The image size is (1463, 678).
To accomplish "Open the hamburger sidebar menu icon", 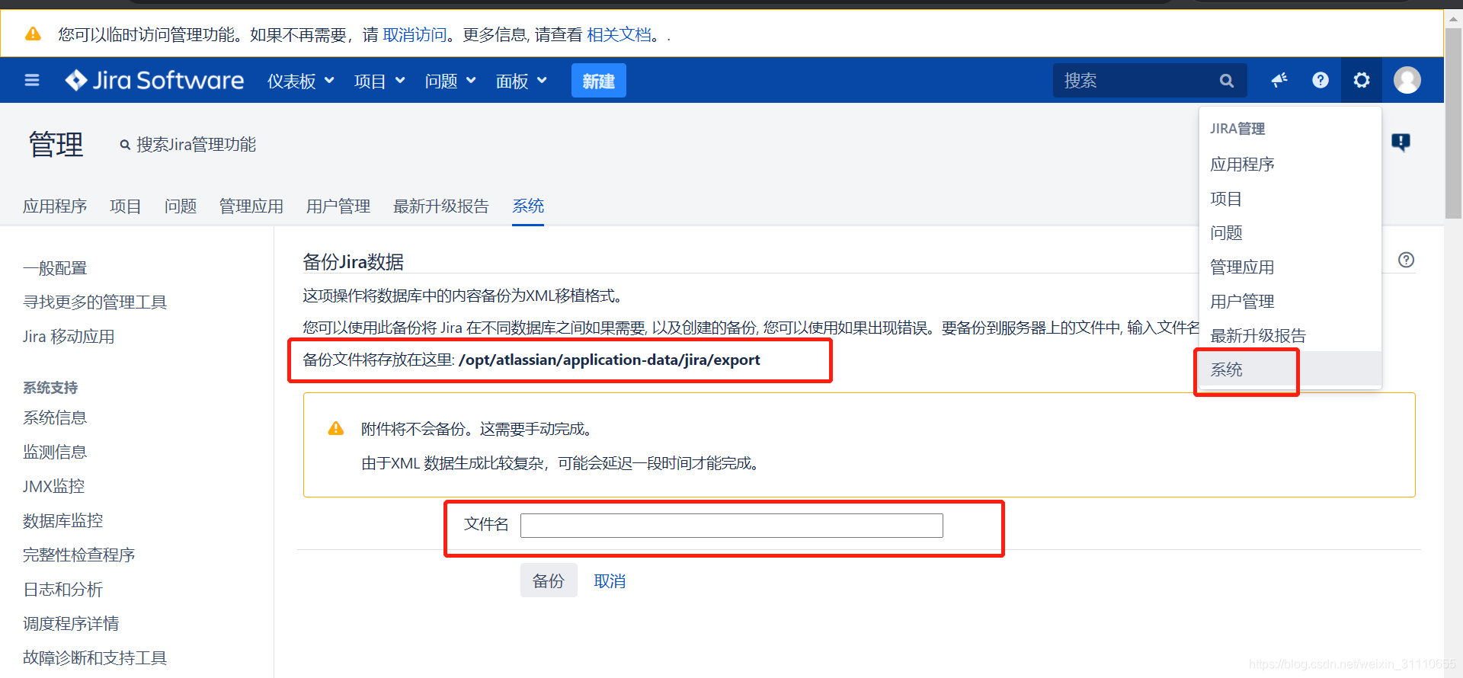I will point(32,80).
